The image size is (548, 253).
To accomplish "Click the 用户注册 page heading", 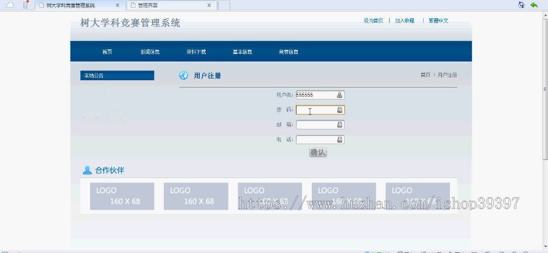I will click(207, 76).
